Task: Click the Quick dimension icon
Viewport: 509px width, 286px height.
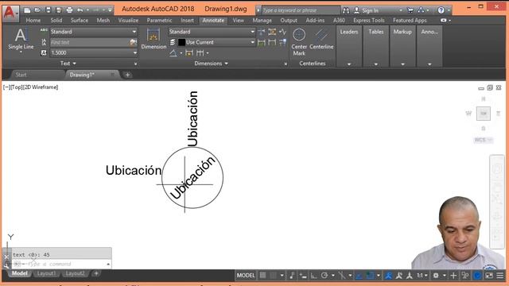Action: point(189,53)
